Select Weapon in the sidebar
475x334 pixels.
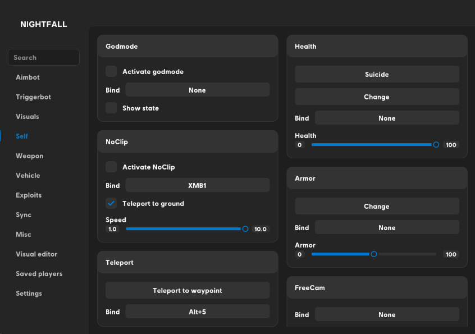pyautogui.click(x=29, y=156)
